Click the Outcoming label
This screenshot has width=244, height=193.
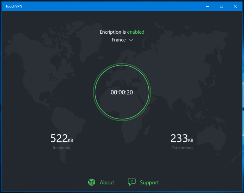click(182, 148)
